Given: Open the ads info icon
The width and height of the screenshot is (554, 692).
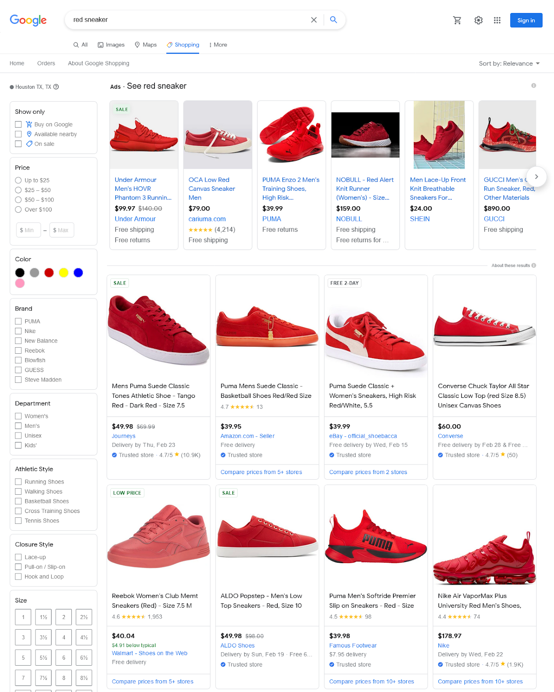Looking at the screenshot, I should click(534, 86).
